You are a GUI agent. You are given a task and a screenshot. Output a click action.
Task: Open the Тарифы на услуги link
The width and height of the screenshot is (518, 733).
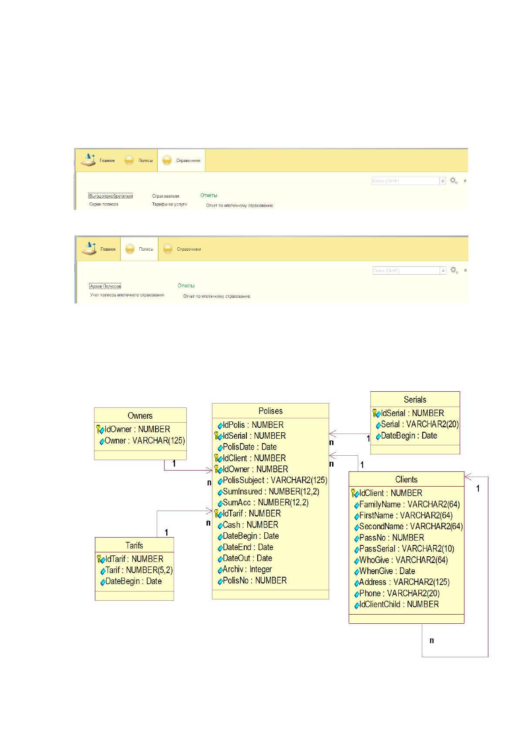[x=169, y=204]
